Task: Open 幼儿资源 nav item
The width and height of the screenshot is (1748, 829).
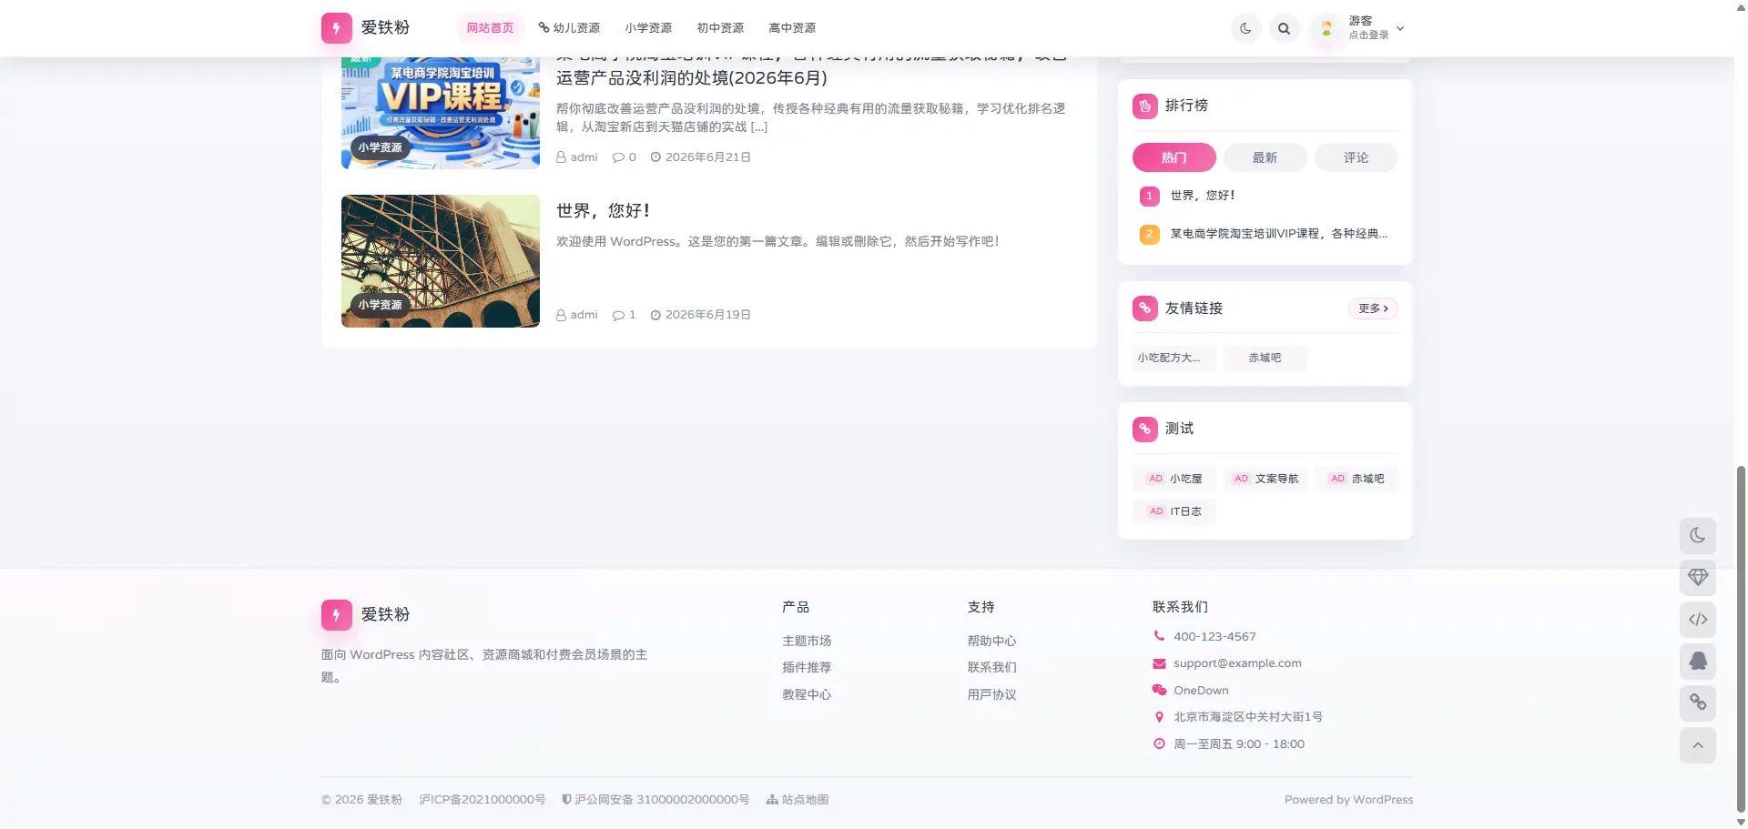Action: click(x=569, y=28)
